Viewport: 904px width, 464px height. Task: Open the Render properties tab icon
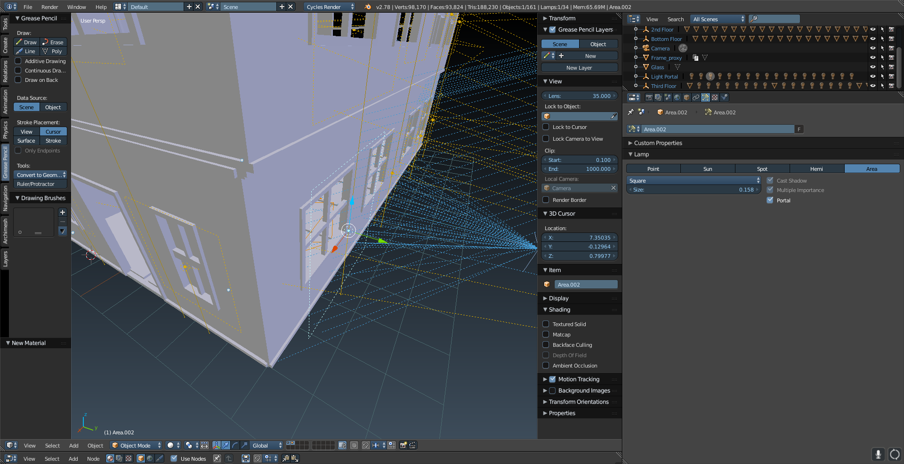coord(649,97)
